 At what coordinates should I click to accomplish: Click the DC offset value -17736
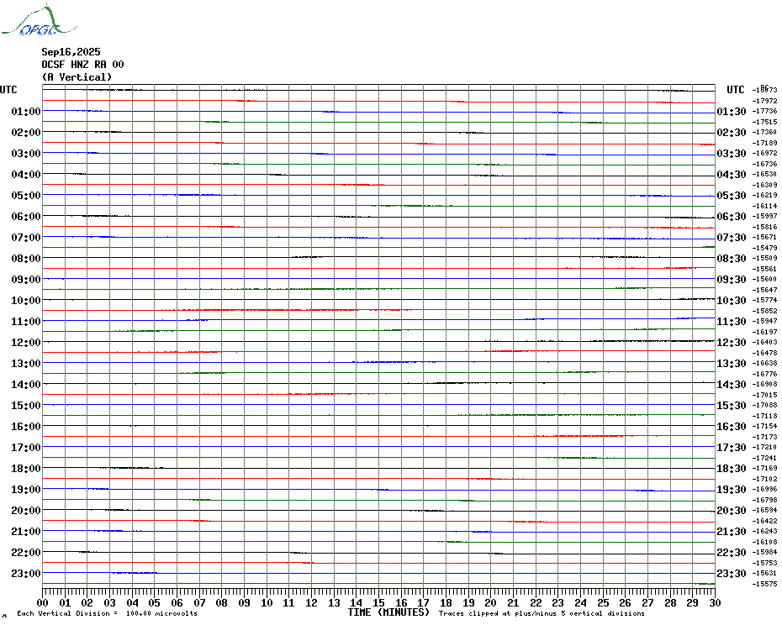765,111
